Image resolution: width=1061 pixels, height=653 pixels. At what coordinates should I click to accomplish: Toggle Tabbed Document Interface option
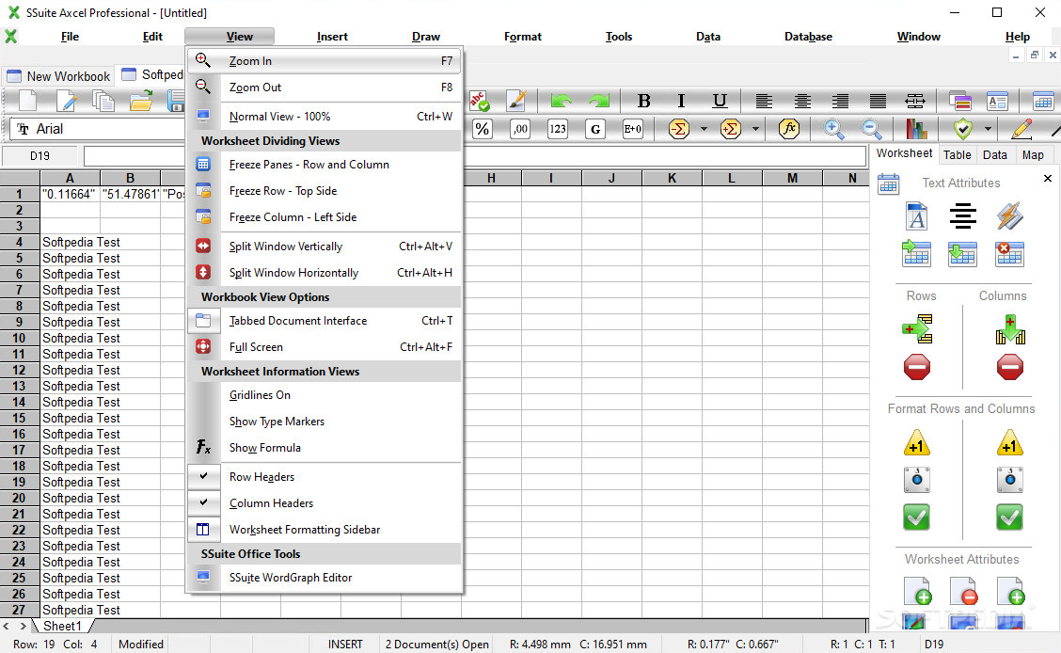325,321
